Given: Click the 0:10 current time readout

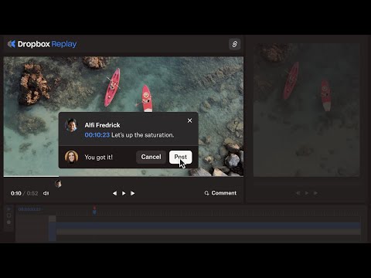Looking at the screenshot, I should [x=16, y=193].
